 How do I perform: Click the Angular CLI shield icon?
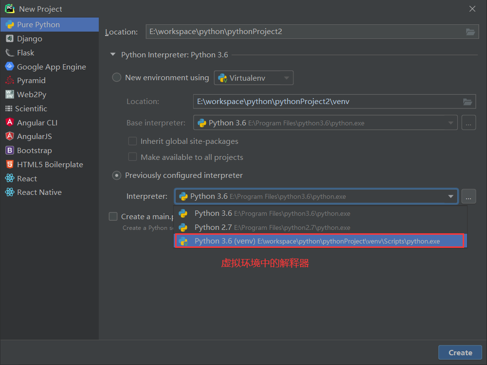click(x=10, y=122)
